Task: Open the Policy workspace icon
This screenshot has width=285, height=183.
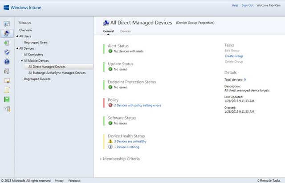Action: pyautogui.click(x=7, y=90)
